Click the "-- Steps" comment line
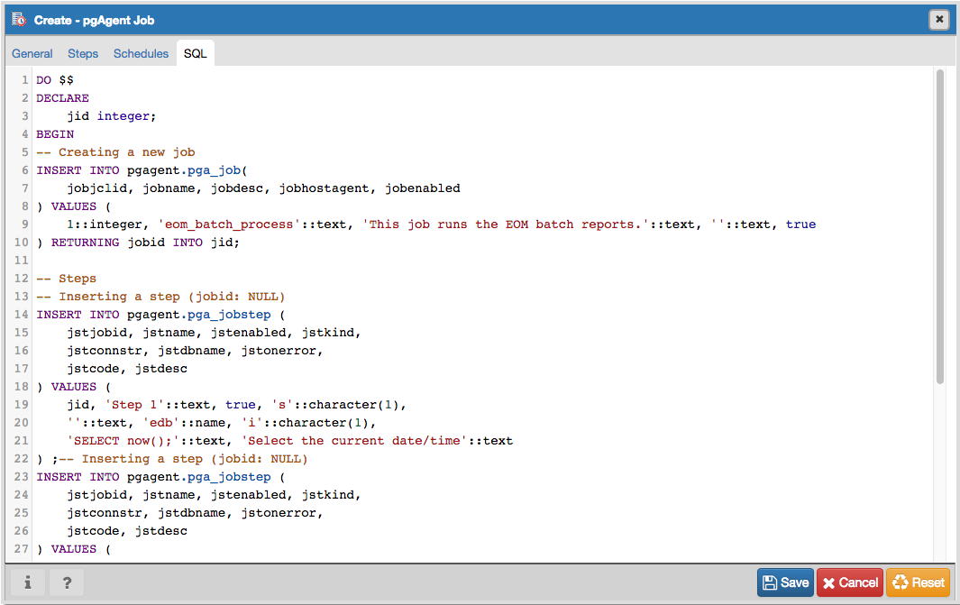 (66, 279)
